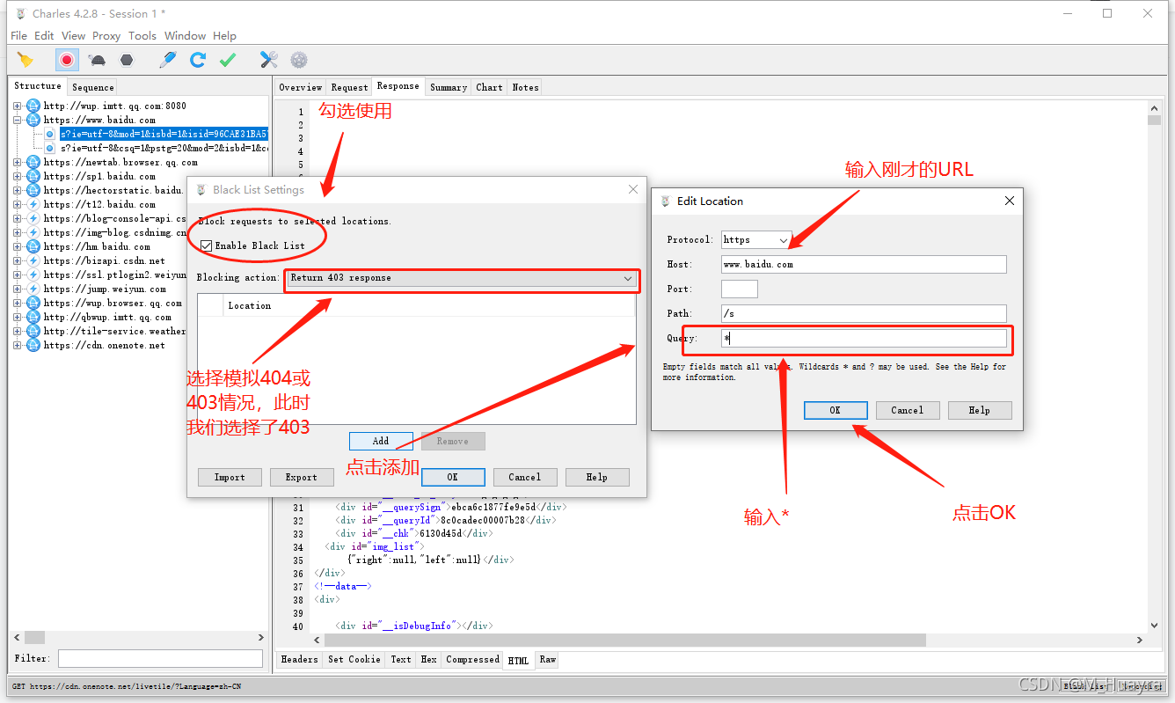Open the File menu
Image resolution: width=1175 pixels, height=703 pixels.
tap(18, 36)
